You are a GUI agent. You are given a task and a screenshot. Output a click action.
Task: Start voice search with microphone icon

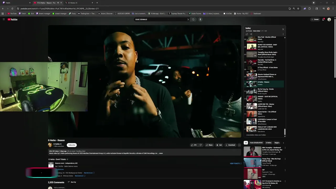200,19
